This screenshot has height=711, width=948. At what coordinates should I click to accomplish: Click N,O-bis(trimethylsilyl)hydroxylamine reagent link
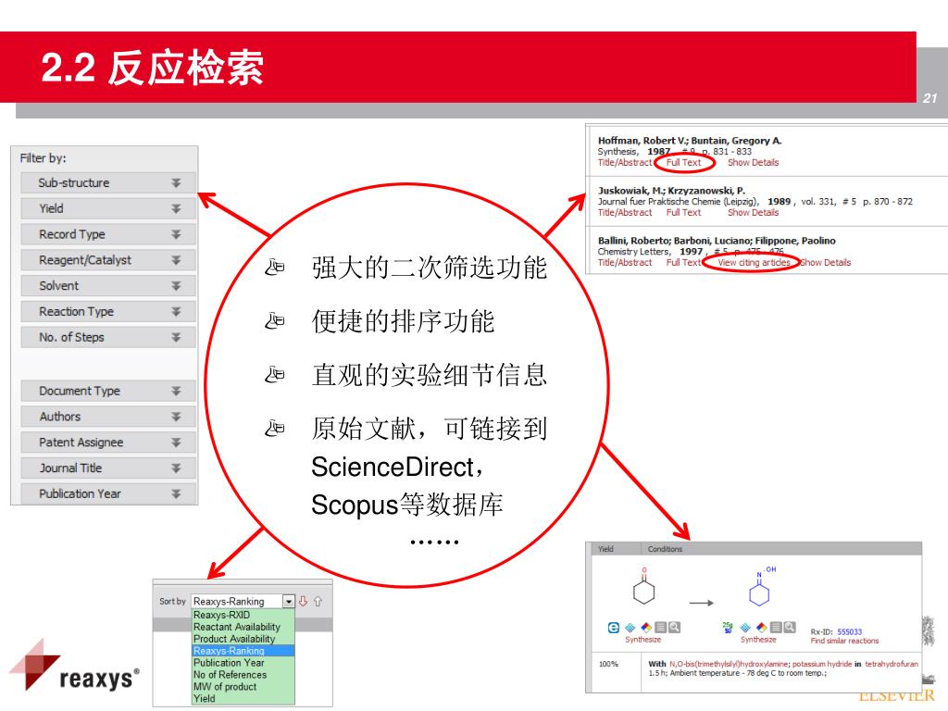point(729,664)
